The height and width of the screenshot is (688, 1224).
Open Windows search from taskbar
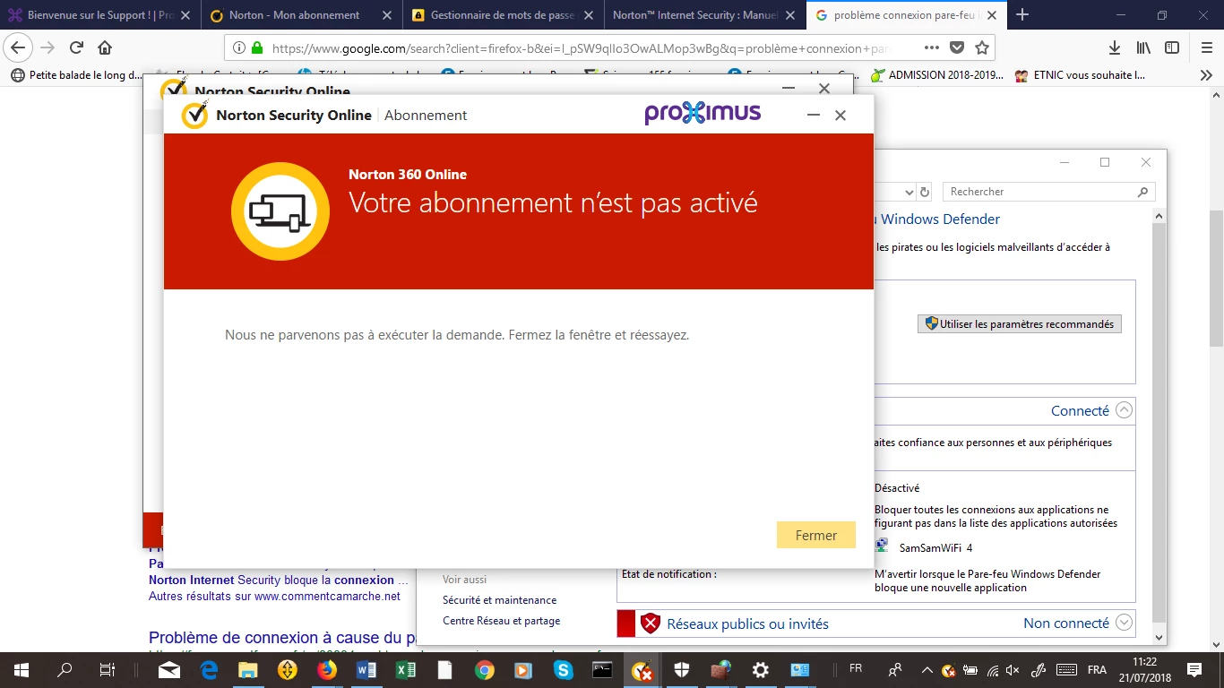coord(65,670)
